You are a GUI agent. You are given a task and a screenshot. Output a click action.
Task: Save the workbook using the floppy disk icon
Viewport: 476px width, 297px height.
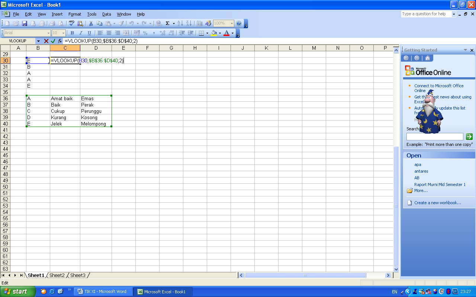pos(25,23)
